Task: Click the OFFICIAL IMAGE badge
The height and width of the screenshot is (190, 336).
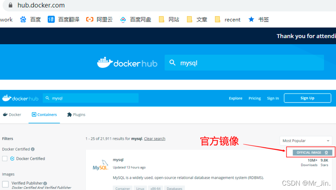Action: [x=312, y=152]
